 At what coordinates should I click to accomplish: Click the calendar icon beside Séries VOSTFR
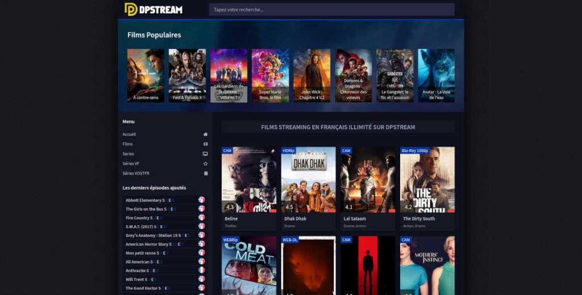coord(206,173)
